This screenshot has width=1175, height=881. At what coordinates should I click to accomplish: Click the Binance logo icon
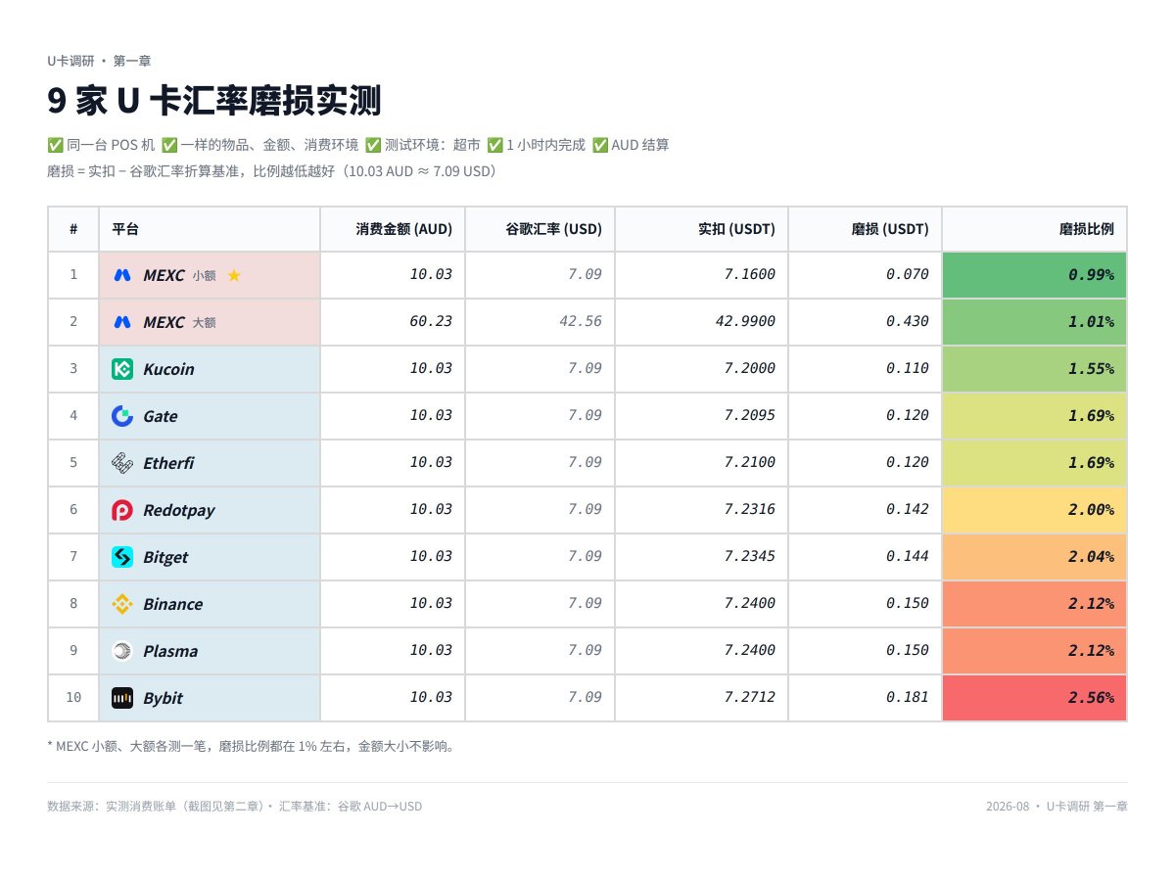[x=122, y=604]
